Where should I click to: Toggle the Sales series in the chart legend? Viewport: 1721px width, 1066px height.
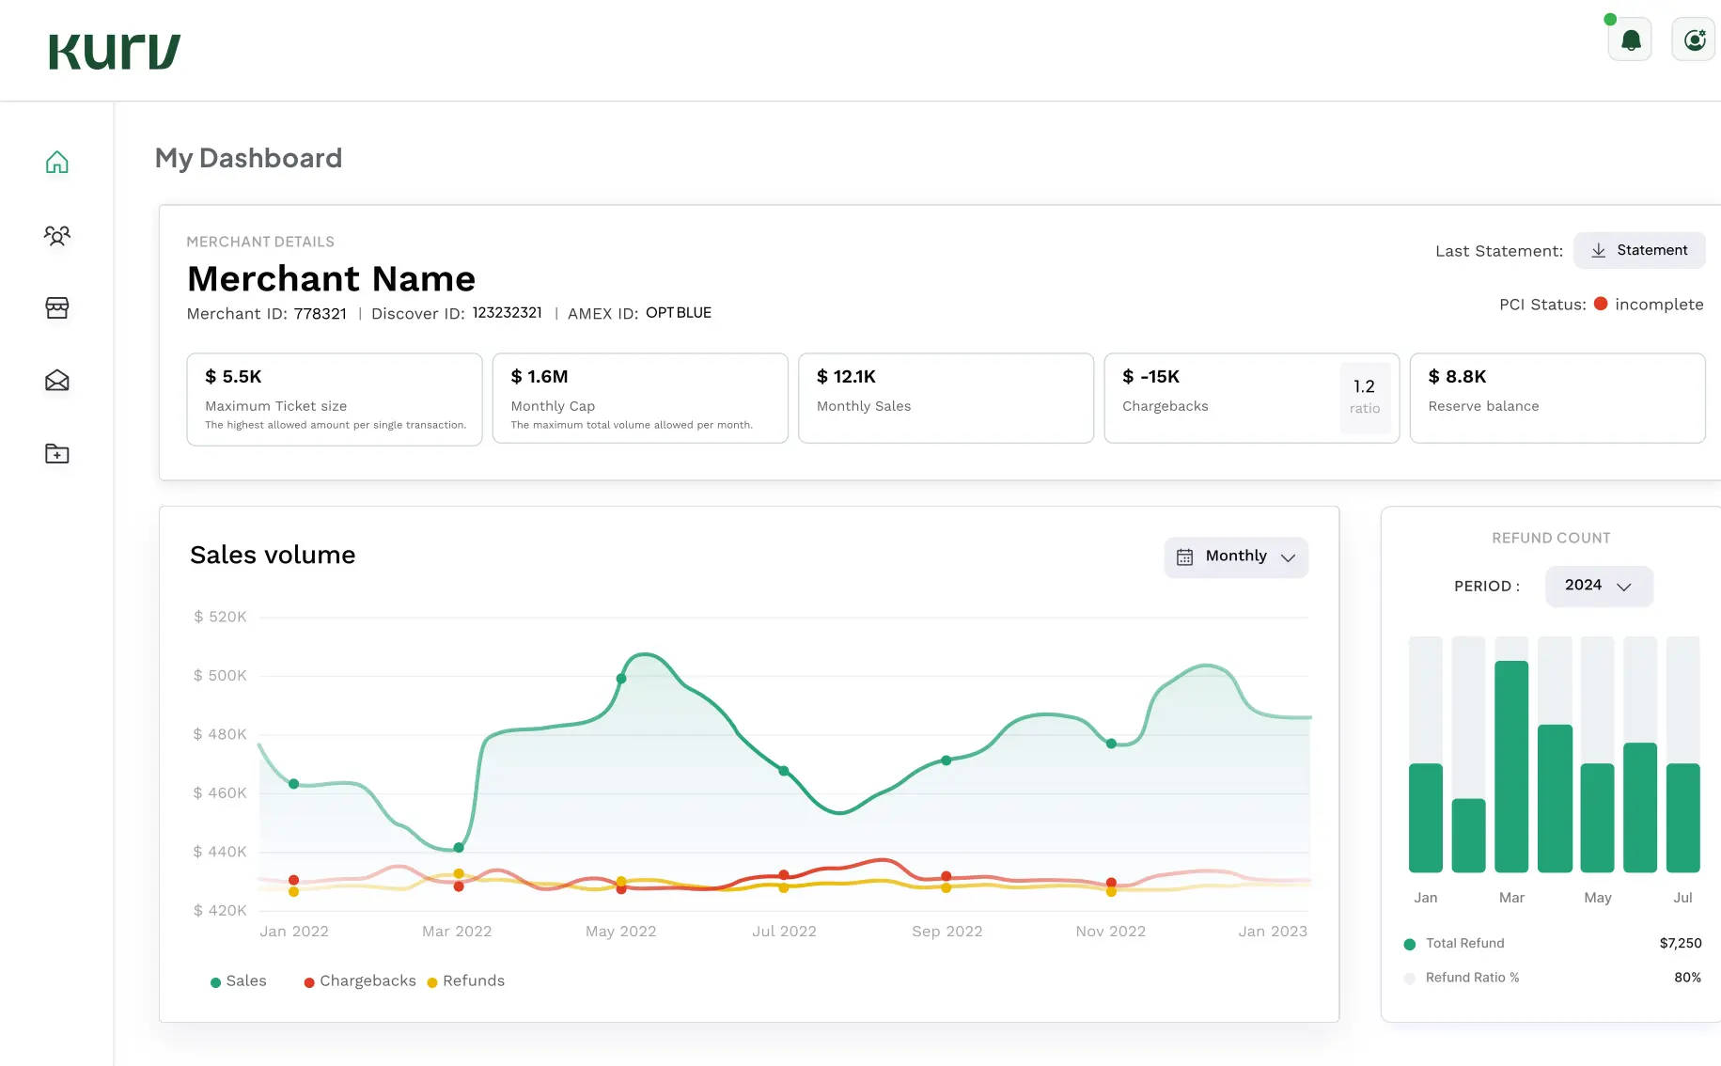[238, 980]
